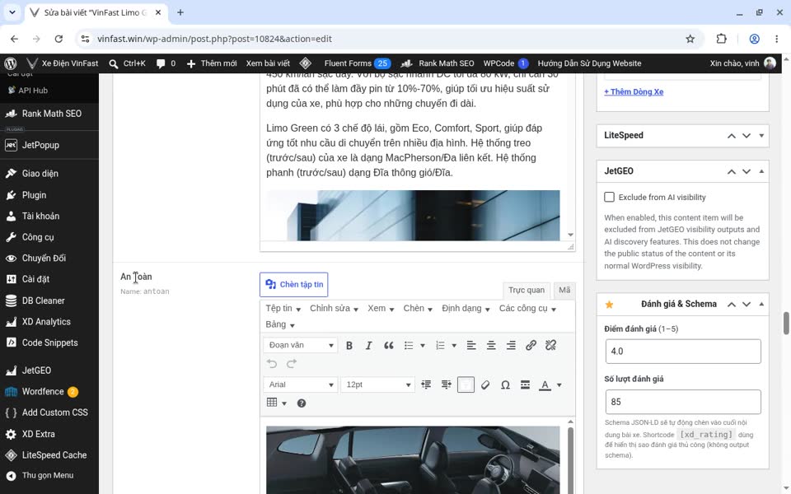
Task: Move JetGEO panel up
Action: tap(731, 171)
